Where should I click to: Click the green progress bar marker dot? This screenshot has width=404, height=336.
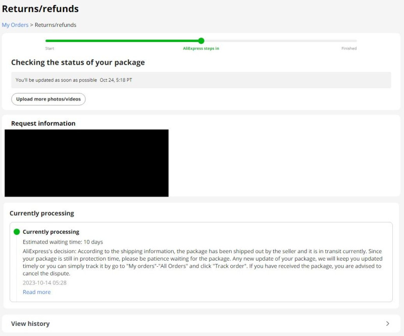(x=201, y=41)
